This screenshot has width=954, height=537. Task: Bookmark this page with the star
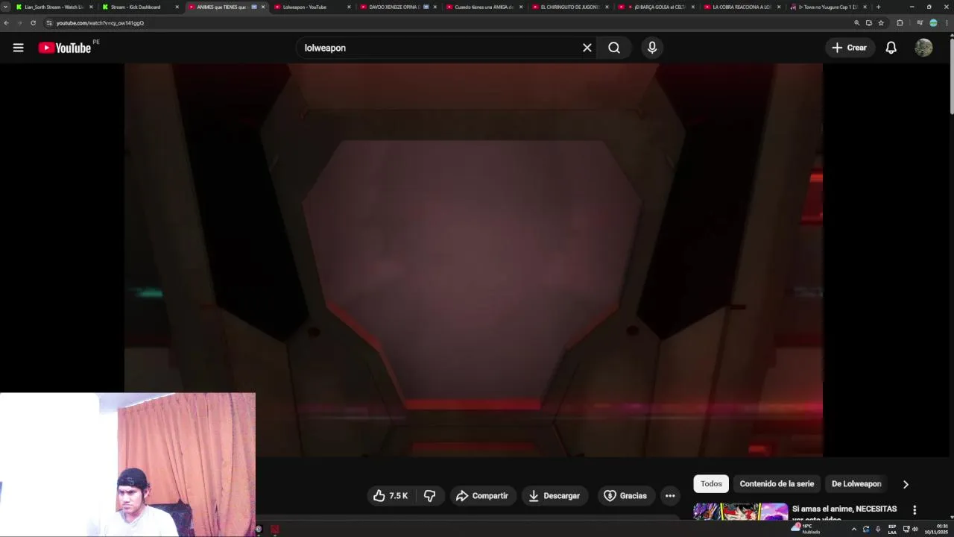coord(881,23)
